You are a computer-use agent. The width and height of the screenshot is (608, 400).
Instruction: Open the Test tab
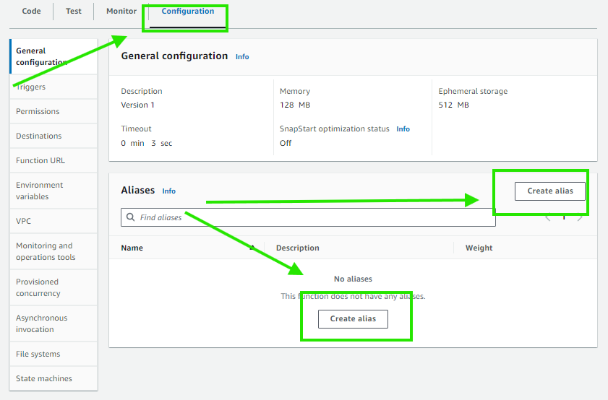tap(74, 12)
